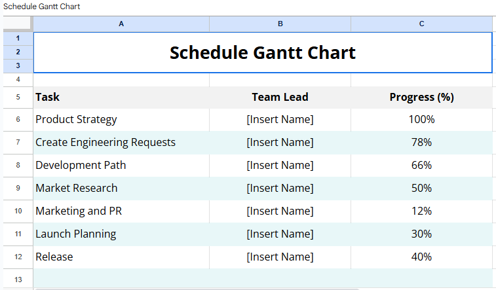
Task: Select column C header
Action: point(421,24)
